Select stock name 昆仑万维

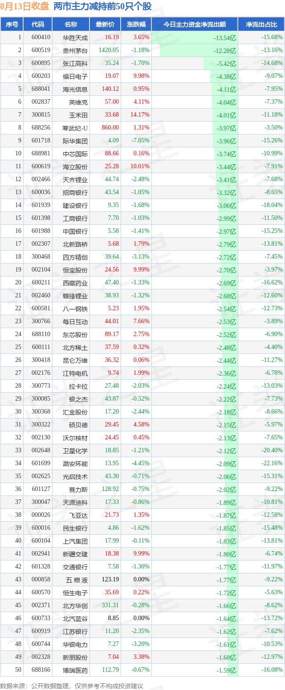tap(75, 360)
